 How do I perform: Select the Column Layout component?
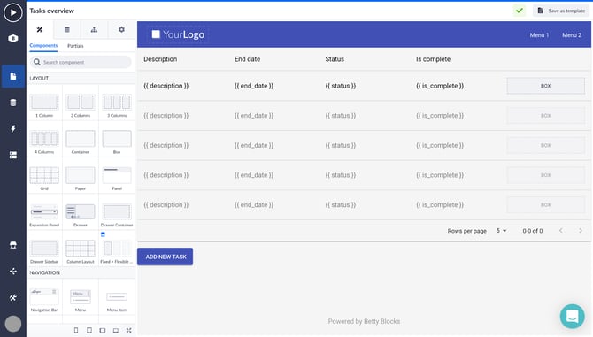[81, 251]
